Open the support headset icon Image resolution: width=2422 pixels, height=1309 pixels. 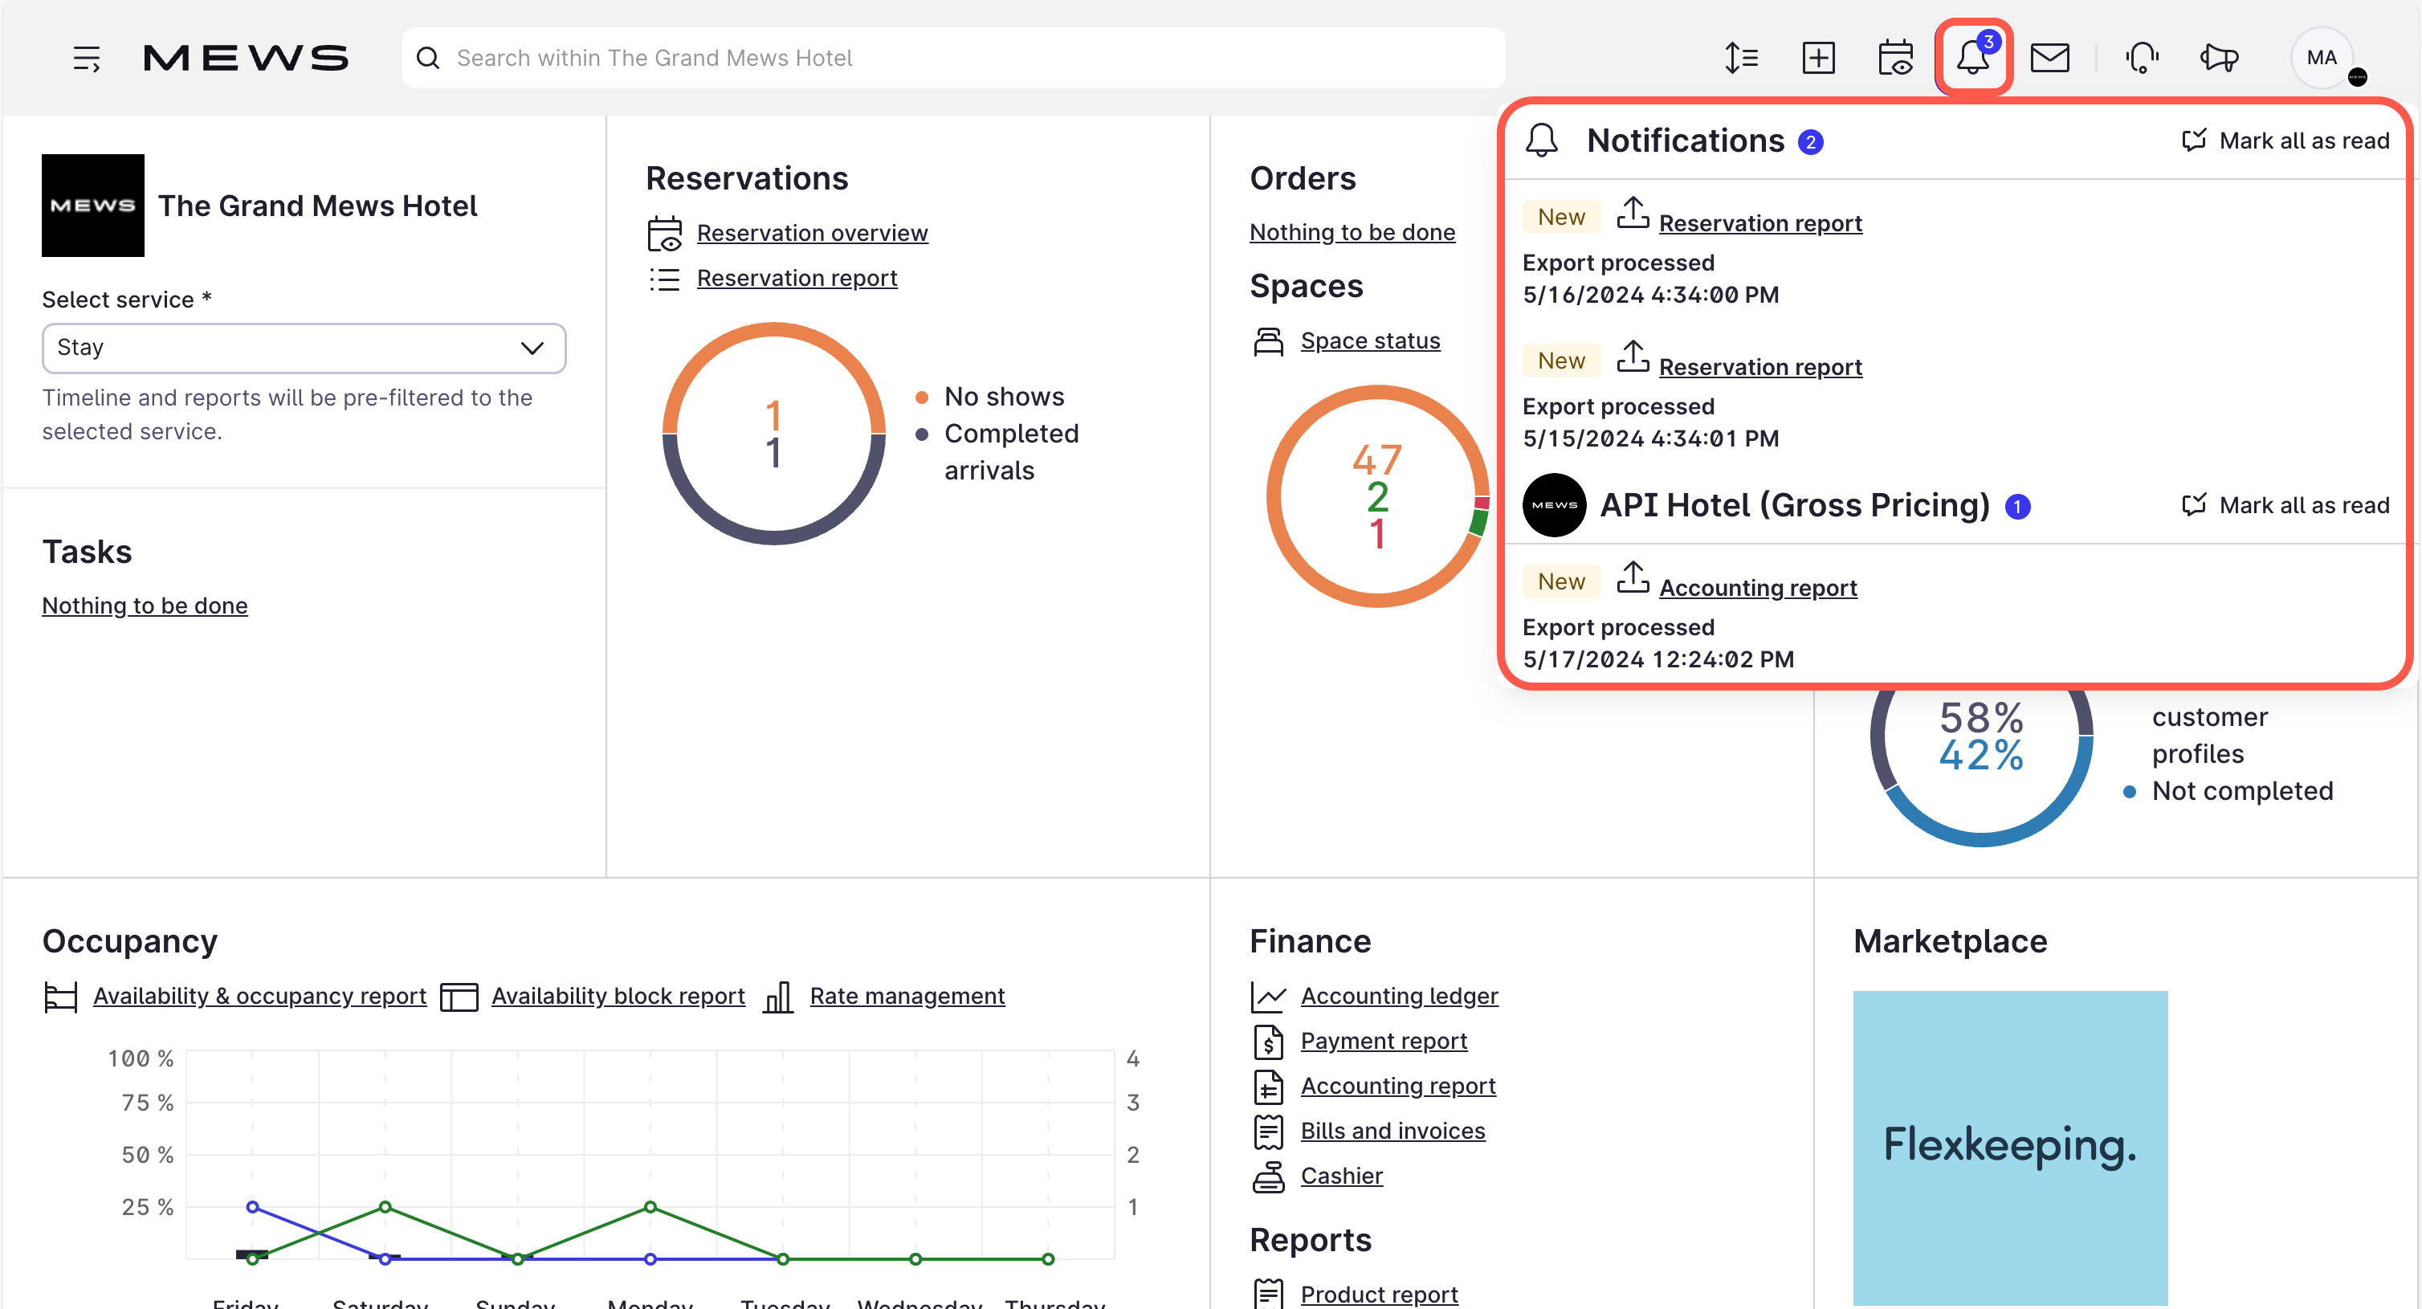coord(2142,59)
